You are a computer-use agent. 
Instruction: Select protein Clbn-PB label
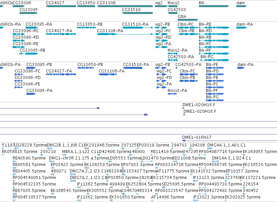(187, 77)
